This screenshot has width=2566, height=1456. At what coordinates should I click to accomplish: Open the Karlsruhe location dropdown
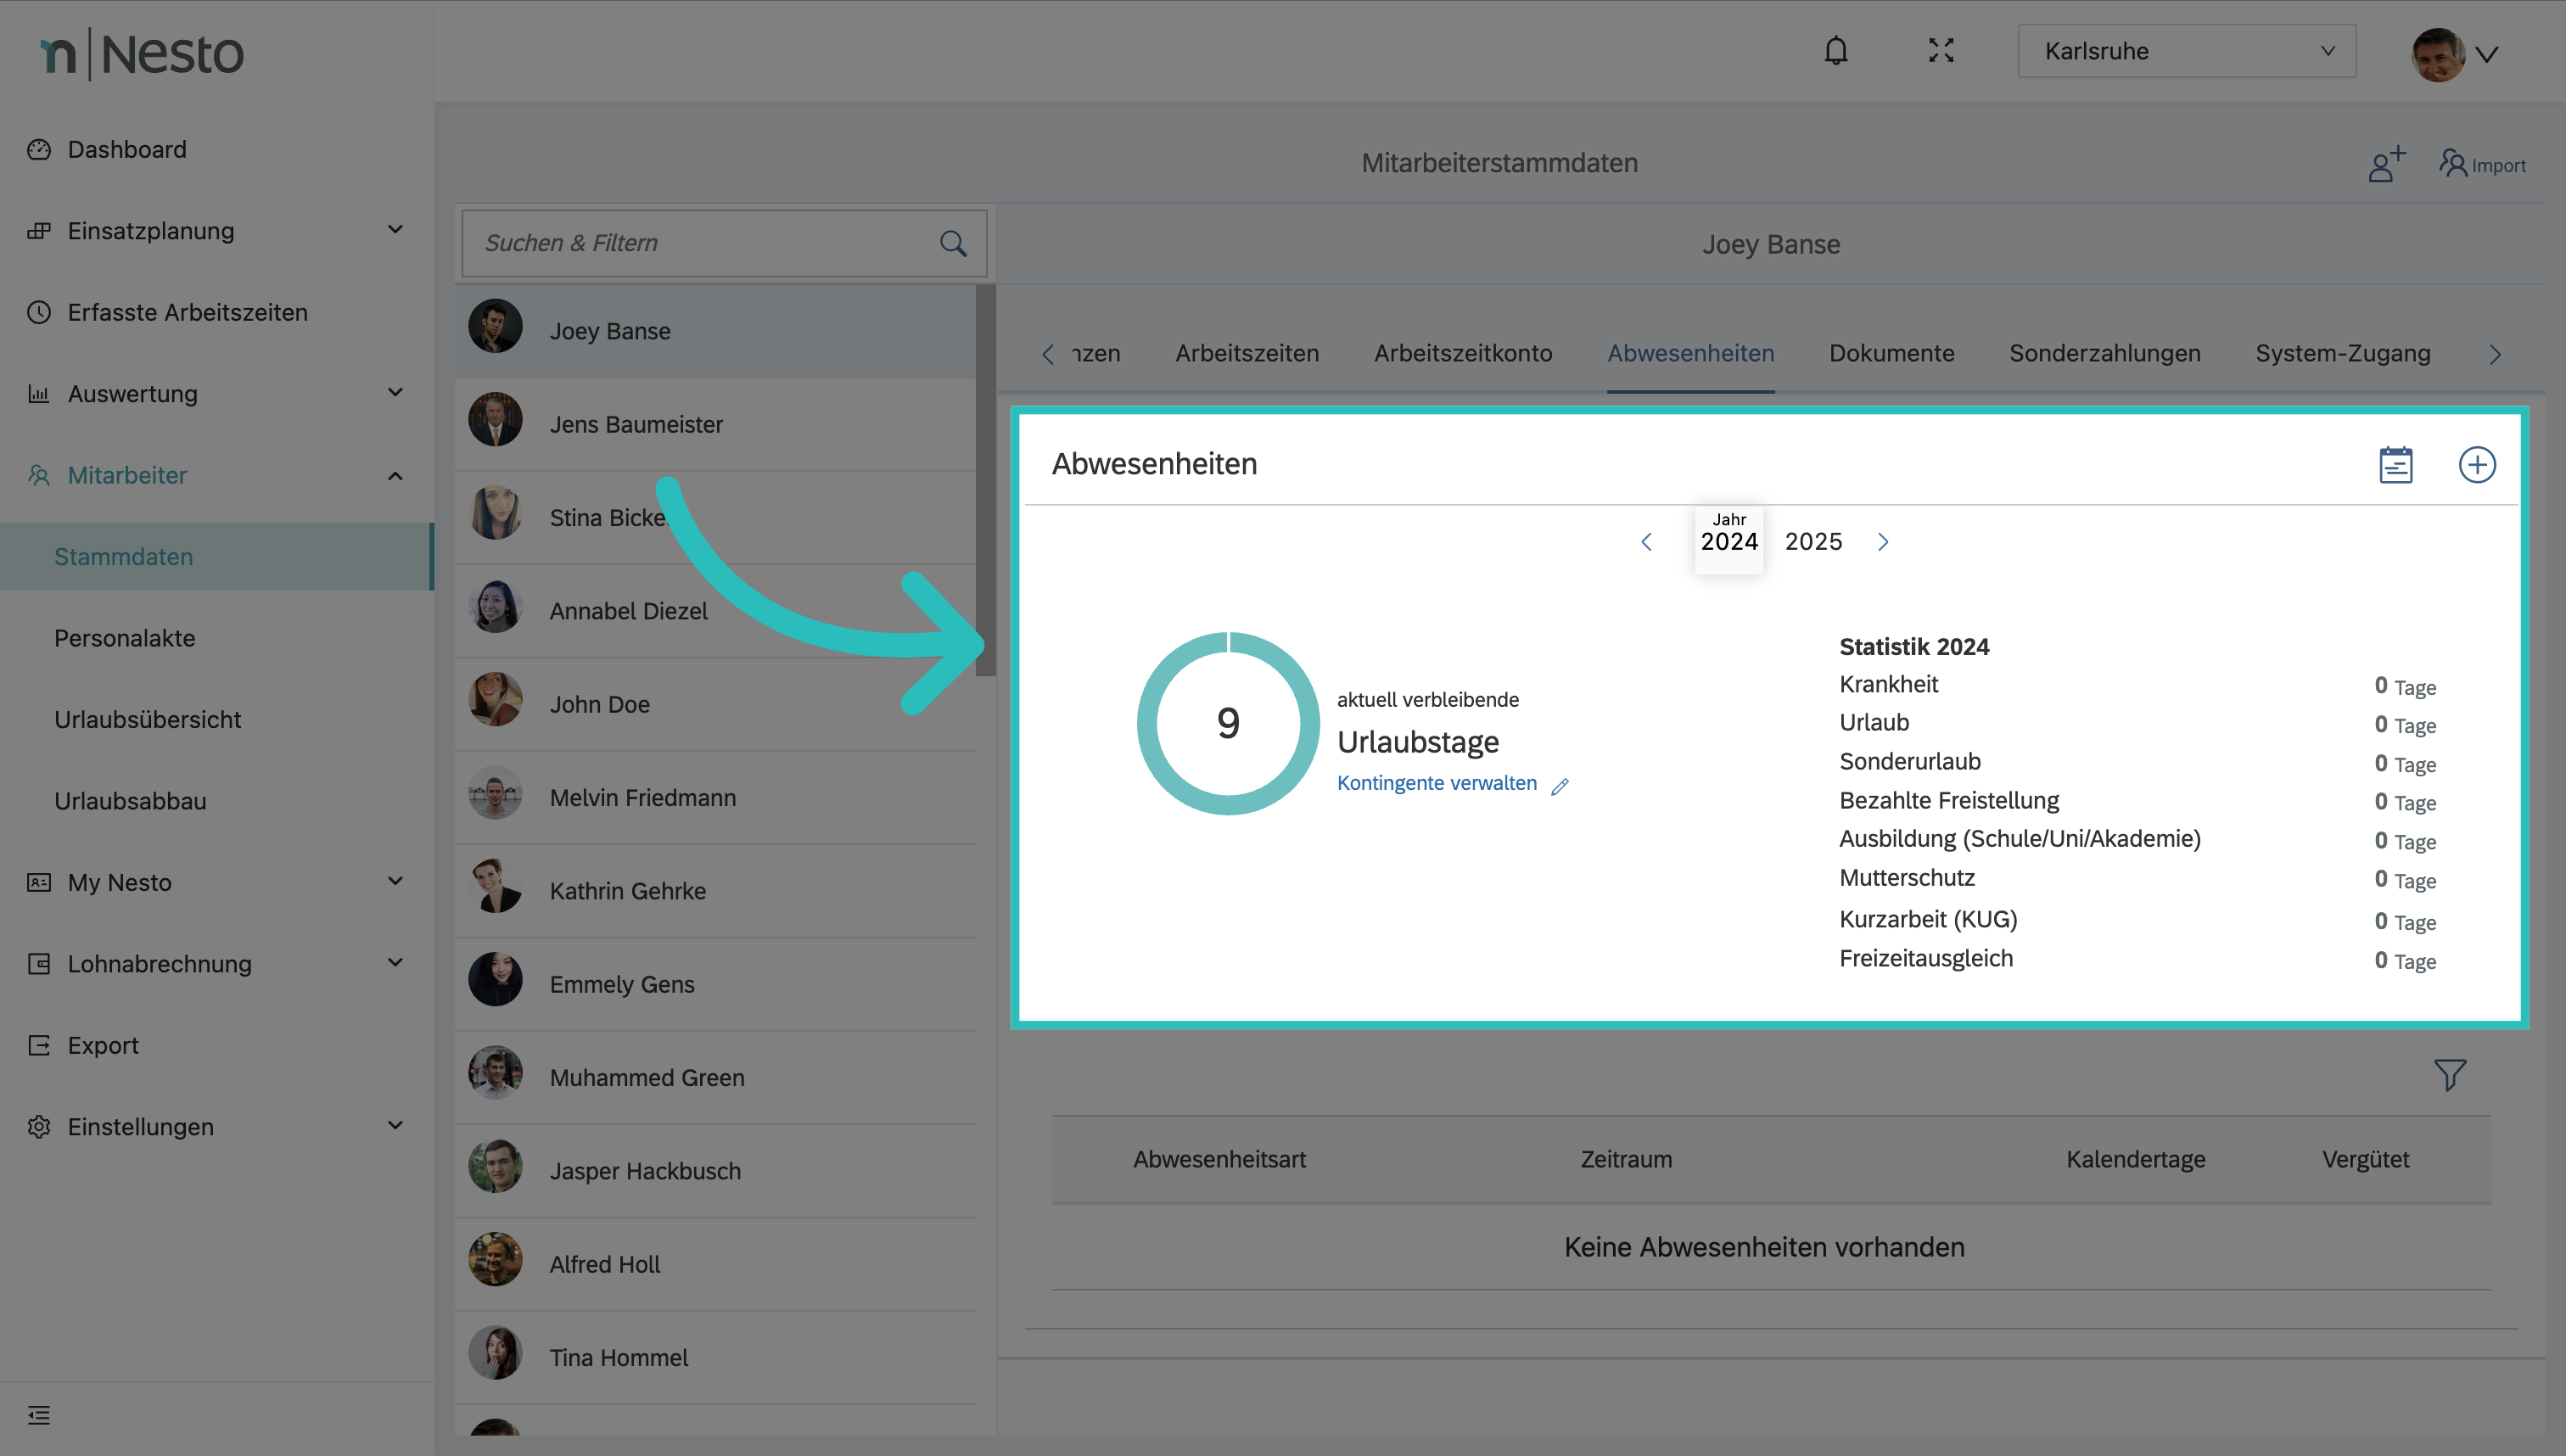pyautogui.click(x=2186, y=51)
